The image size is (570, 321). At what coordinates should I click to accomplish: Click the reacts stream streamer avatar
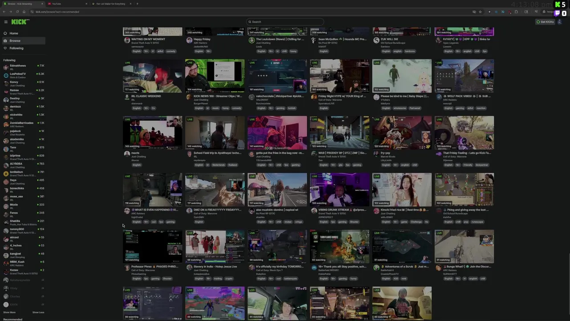click(127, 154)
